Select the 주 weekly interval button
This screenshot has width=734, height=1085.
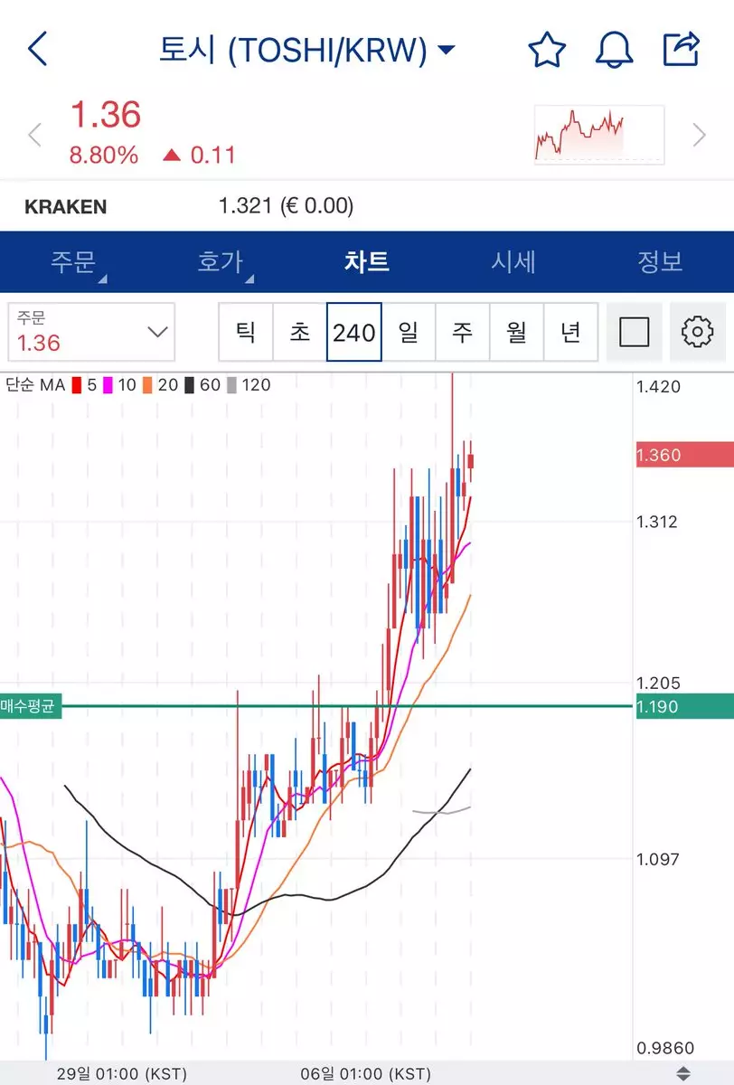tap(463, 333)
